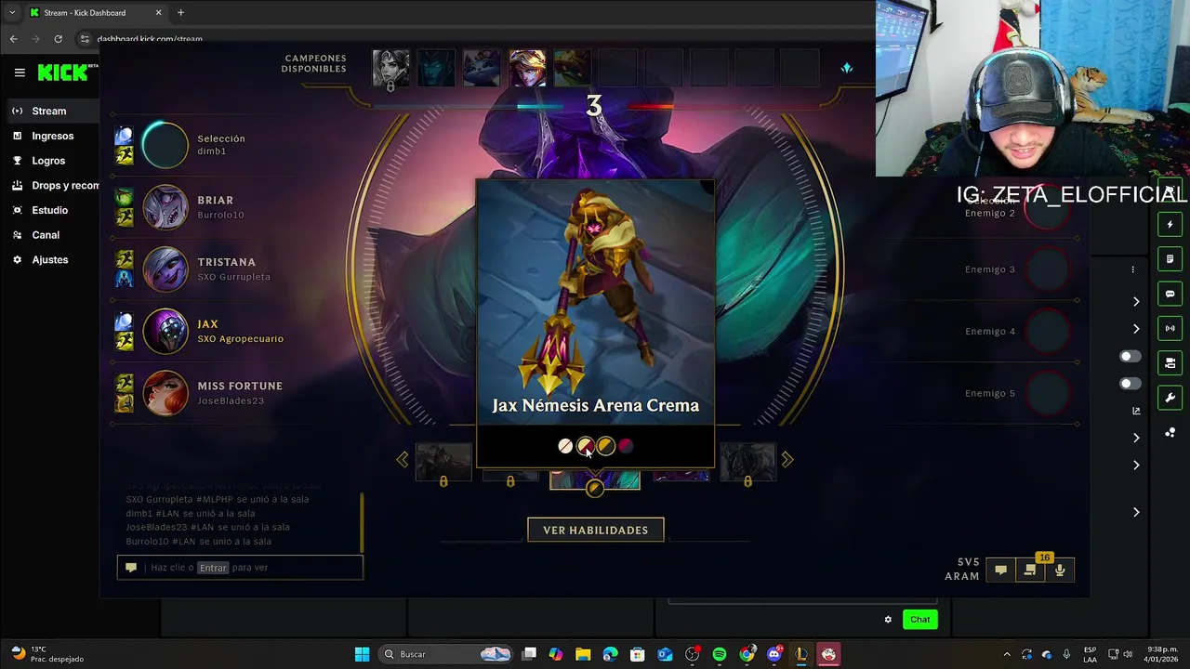Image resolution: width=1190 pixels, height=669 pixels.
Task: Click Tristana teammate portrait
Action: (165, 269)
